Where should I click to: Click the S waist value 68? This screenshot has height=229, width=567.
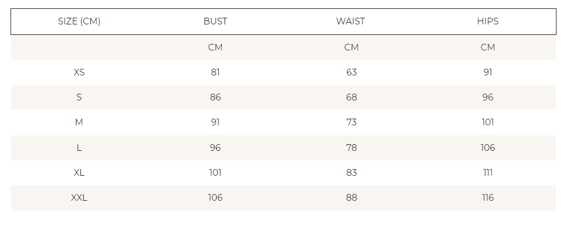[351, 97]
